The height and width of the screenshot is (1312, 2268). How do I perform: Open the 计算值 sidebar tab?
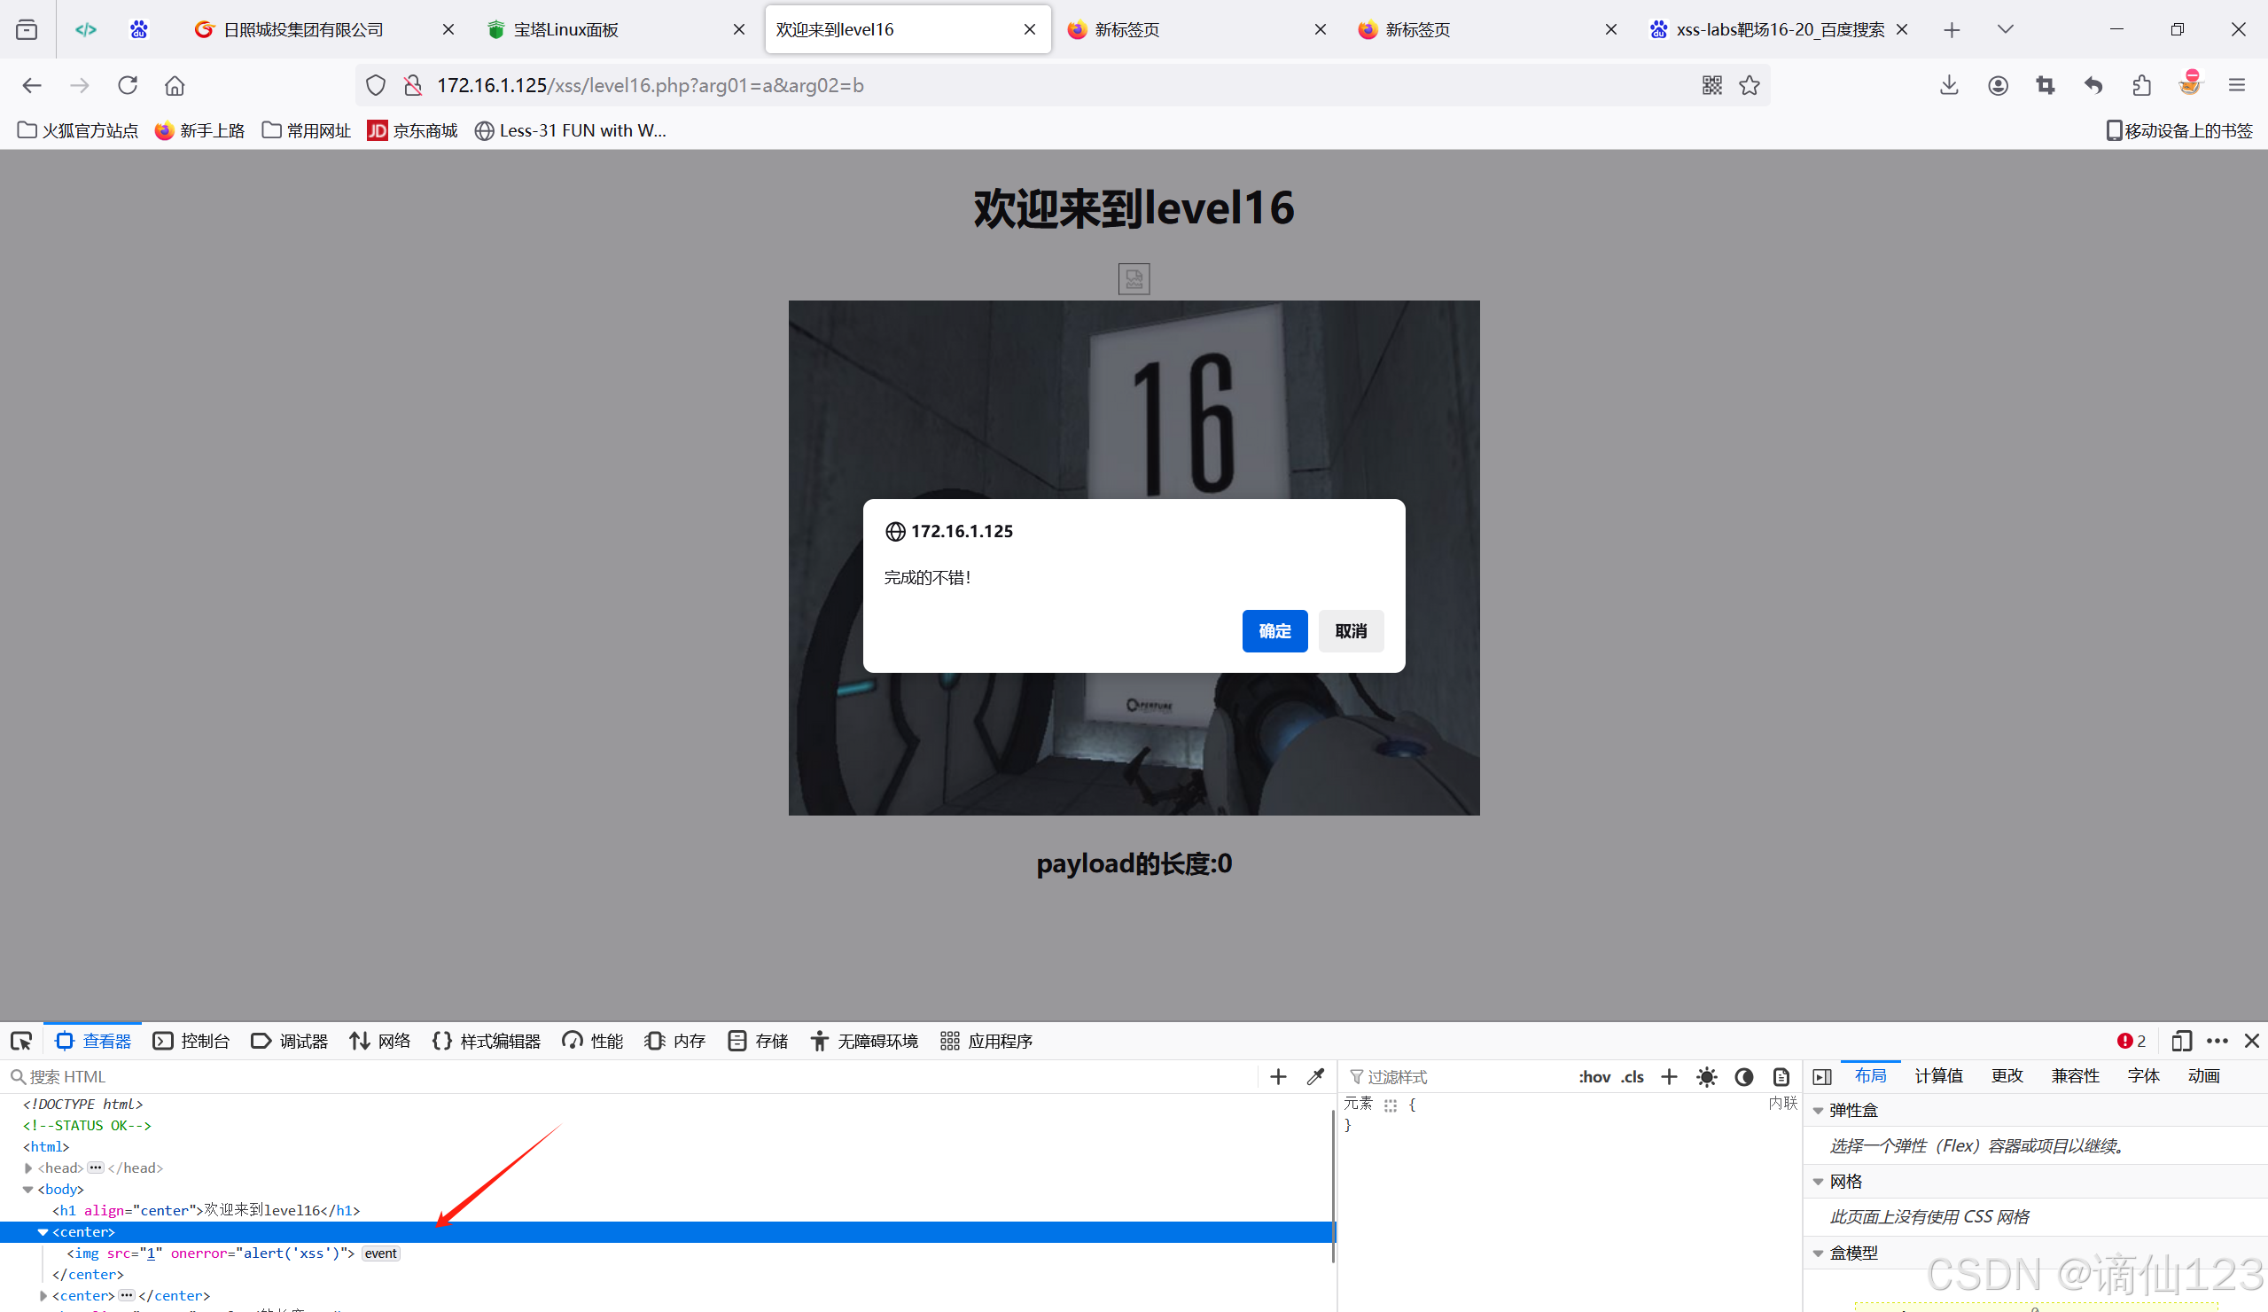pyautogui.click(x=1937, y=1075)
